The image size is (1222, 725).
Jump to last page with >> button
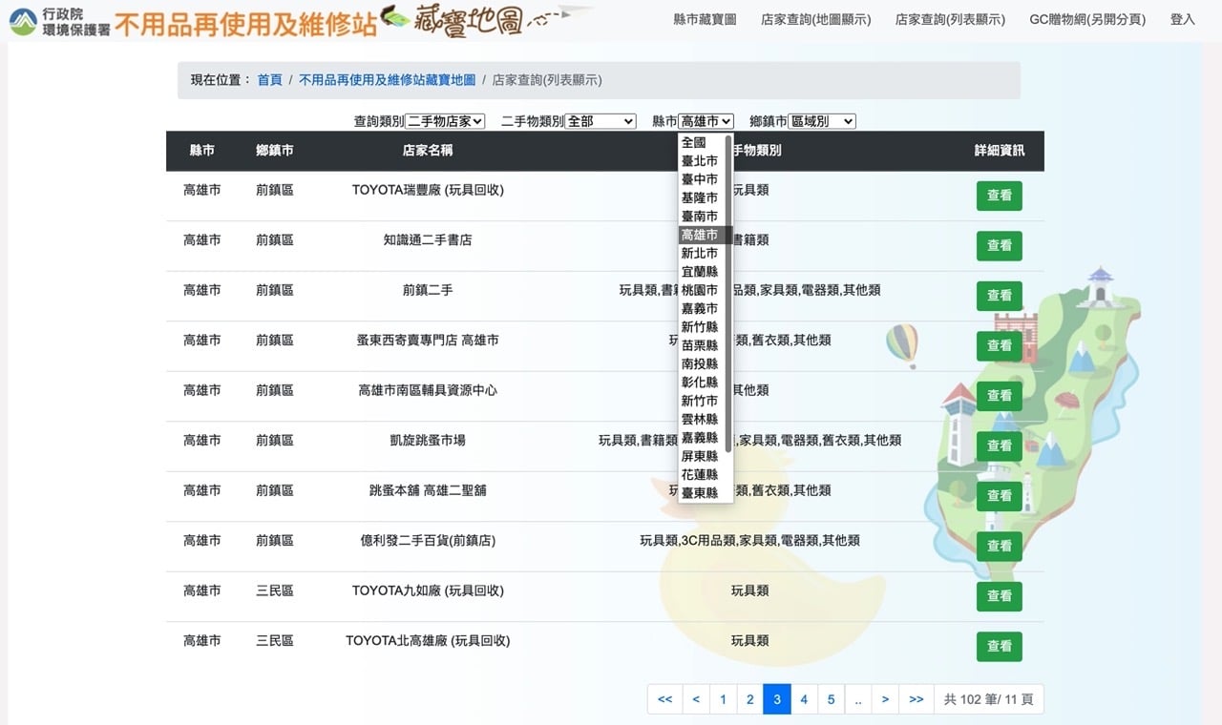(916, 699)
